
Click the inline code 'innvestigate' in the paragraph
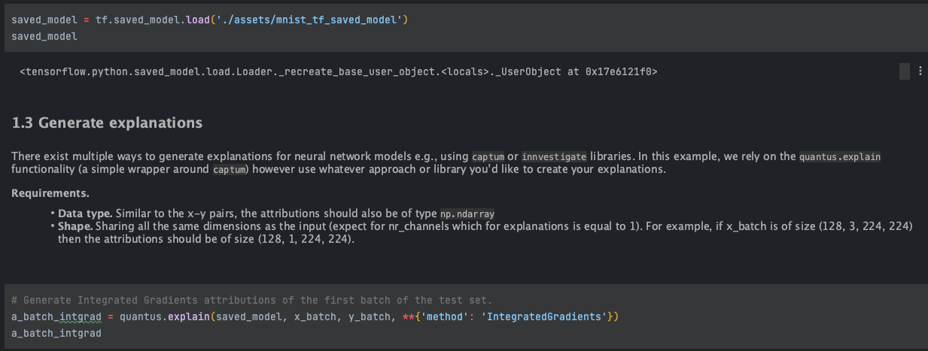(x=552, y=156)
